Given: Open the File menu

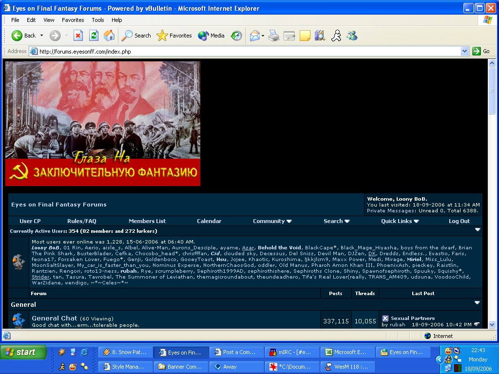Looking at the screenshot, I should click(x=15, y=20).
